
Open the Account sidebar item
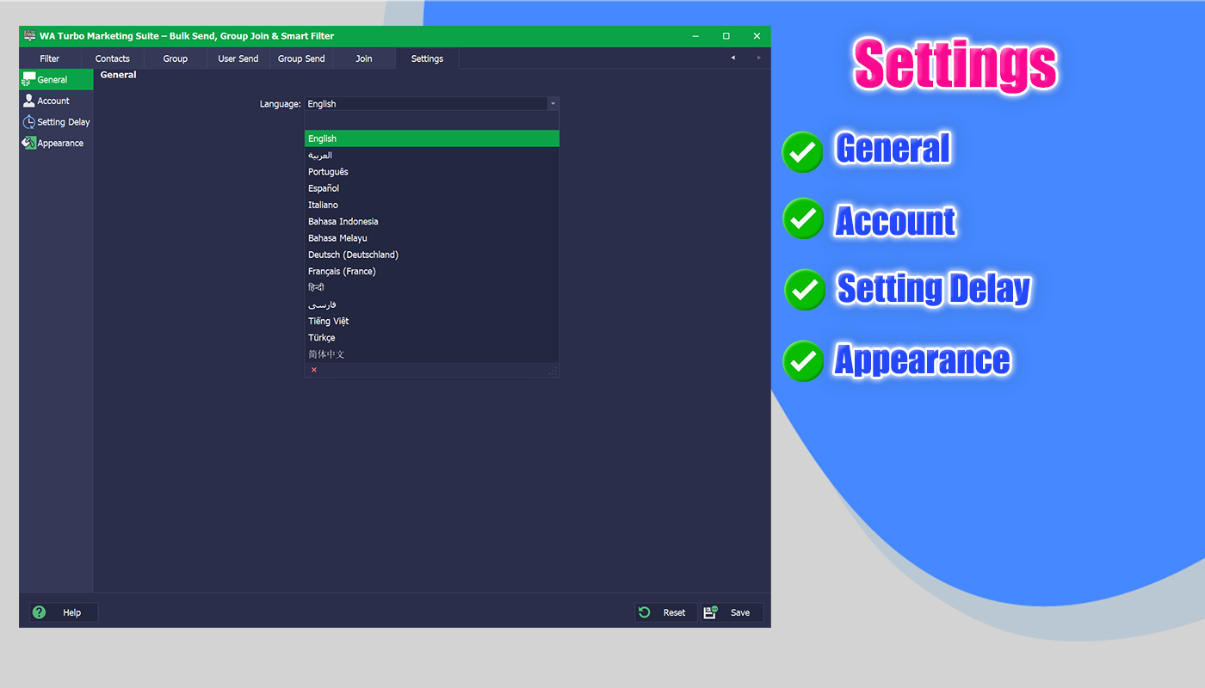(x=56, y=101)
